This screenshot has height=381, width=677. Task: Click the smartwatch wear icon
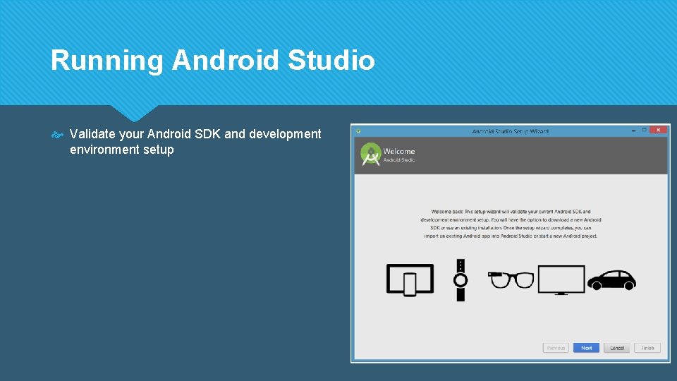tap(461, 280)
